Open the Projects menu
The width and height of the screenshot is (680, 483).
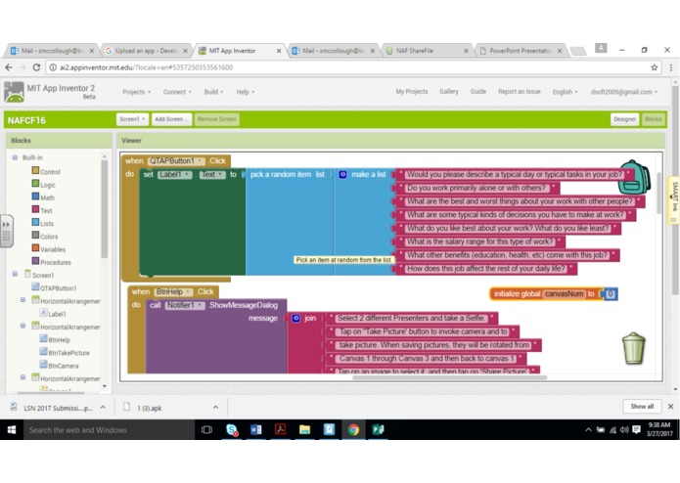click(x=136, y=92)
